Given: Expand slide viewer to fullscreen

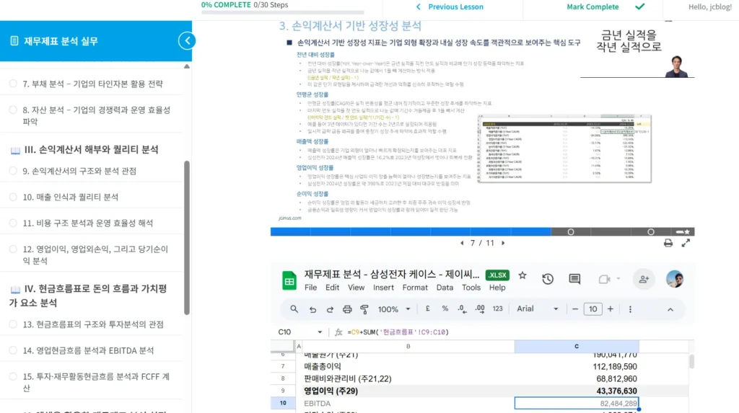Looking at the screenshot, I should 686,243.
